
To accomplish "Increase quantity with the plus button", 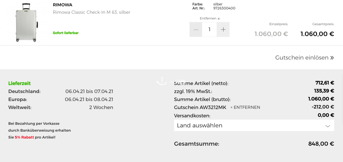I will coord(223,29).
